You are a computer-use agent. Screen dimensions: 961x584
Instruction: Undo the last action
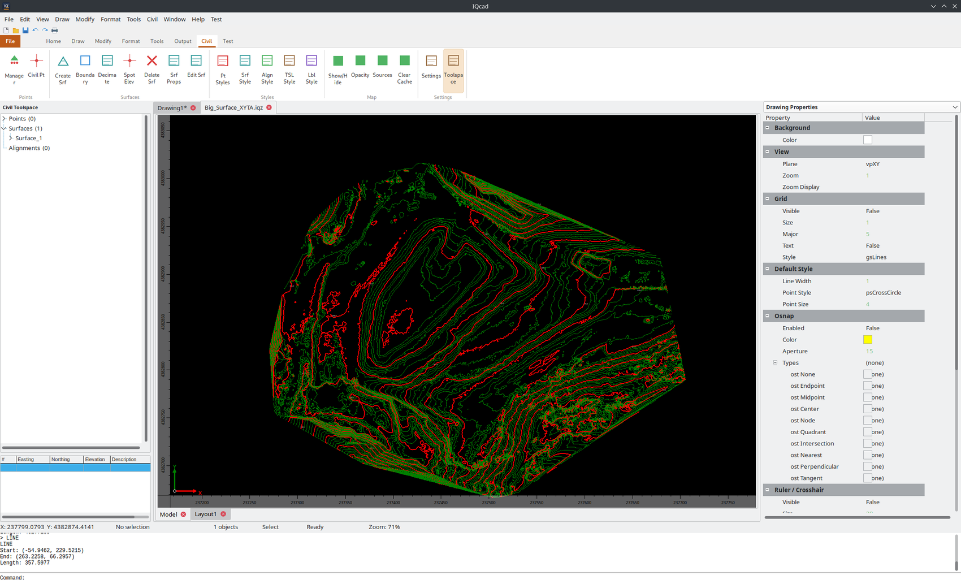35,30
